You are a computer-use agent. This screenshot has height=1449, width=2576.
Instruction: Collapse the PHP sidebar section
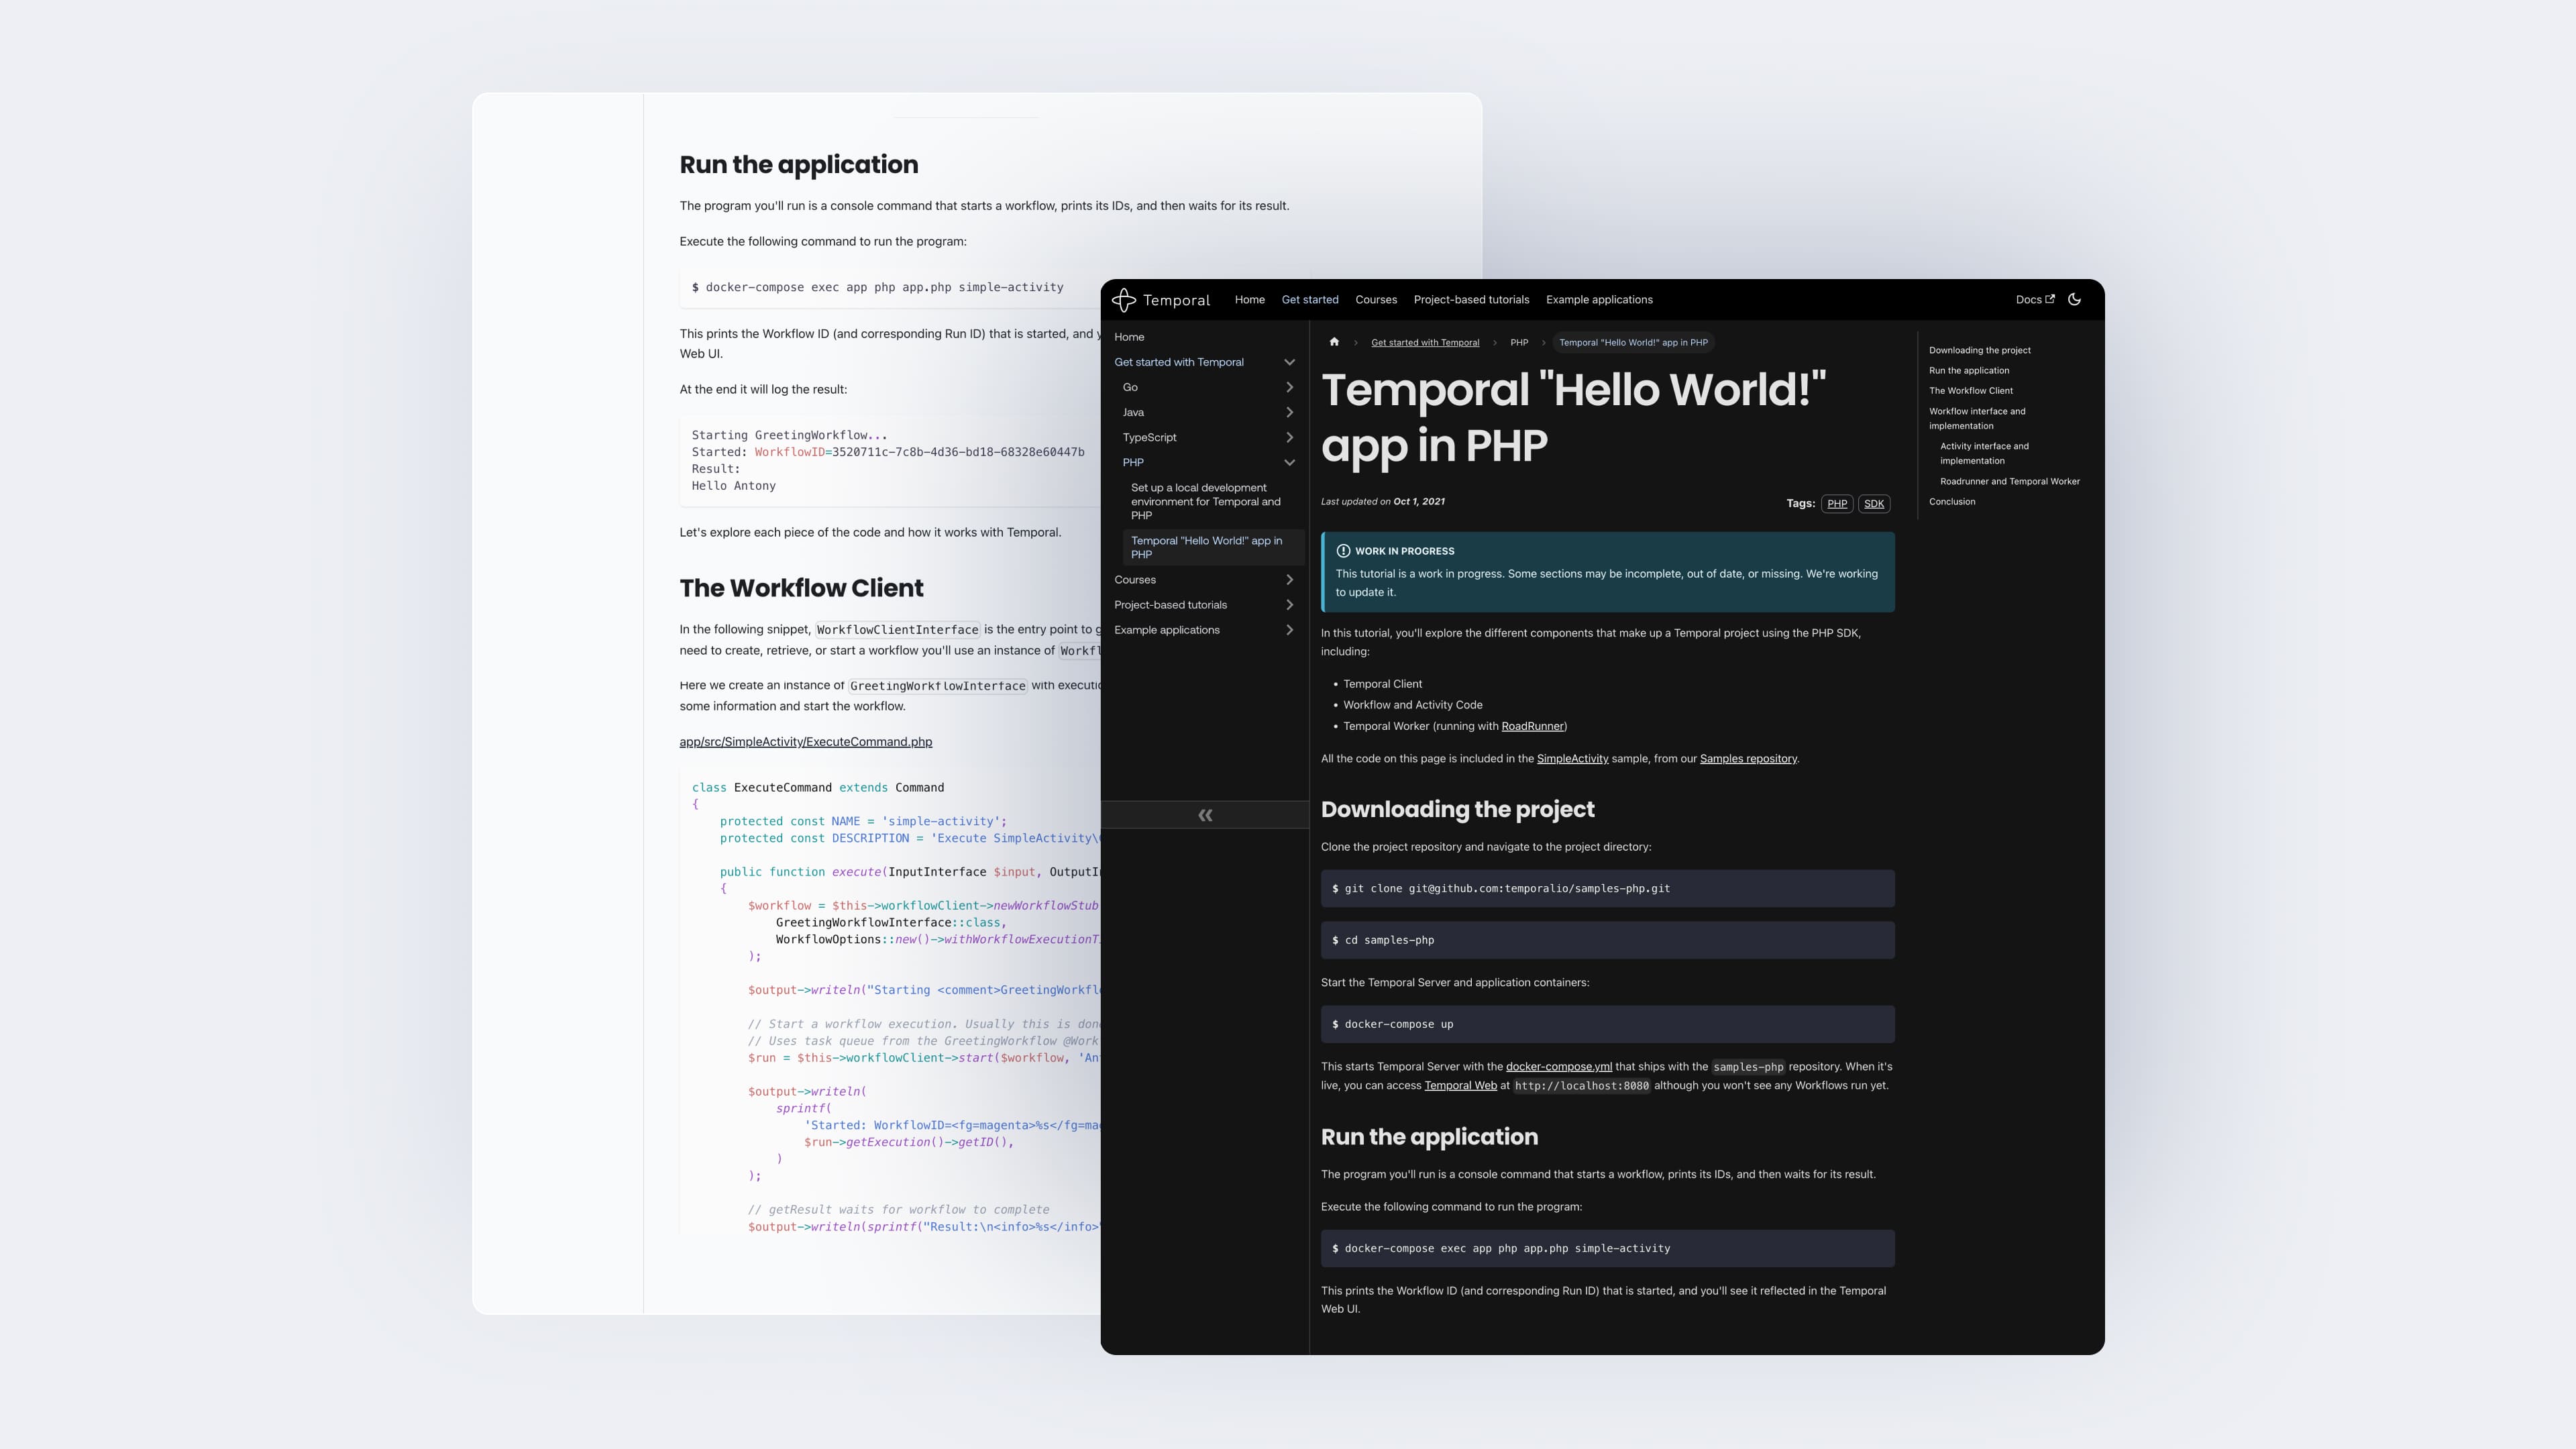[x=1289, y=462]
